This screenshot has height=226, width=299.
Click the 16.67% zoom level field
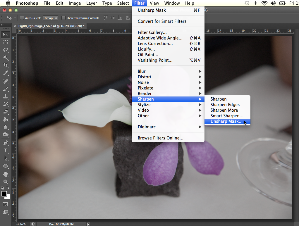coord(20,224)
